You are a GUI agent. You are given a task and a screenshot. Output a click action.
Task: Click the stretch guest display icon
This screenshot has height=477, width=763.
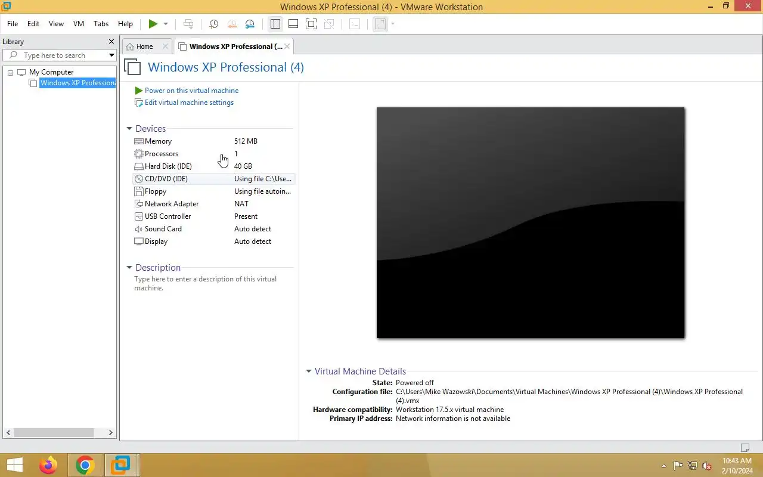[380, 24]
